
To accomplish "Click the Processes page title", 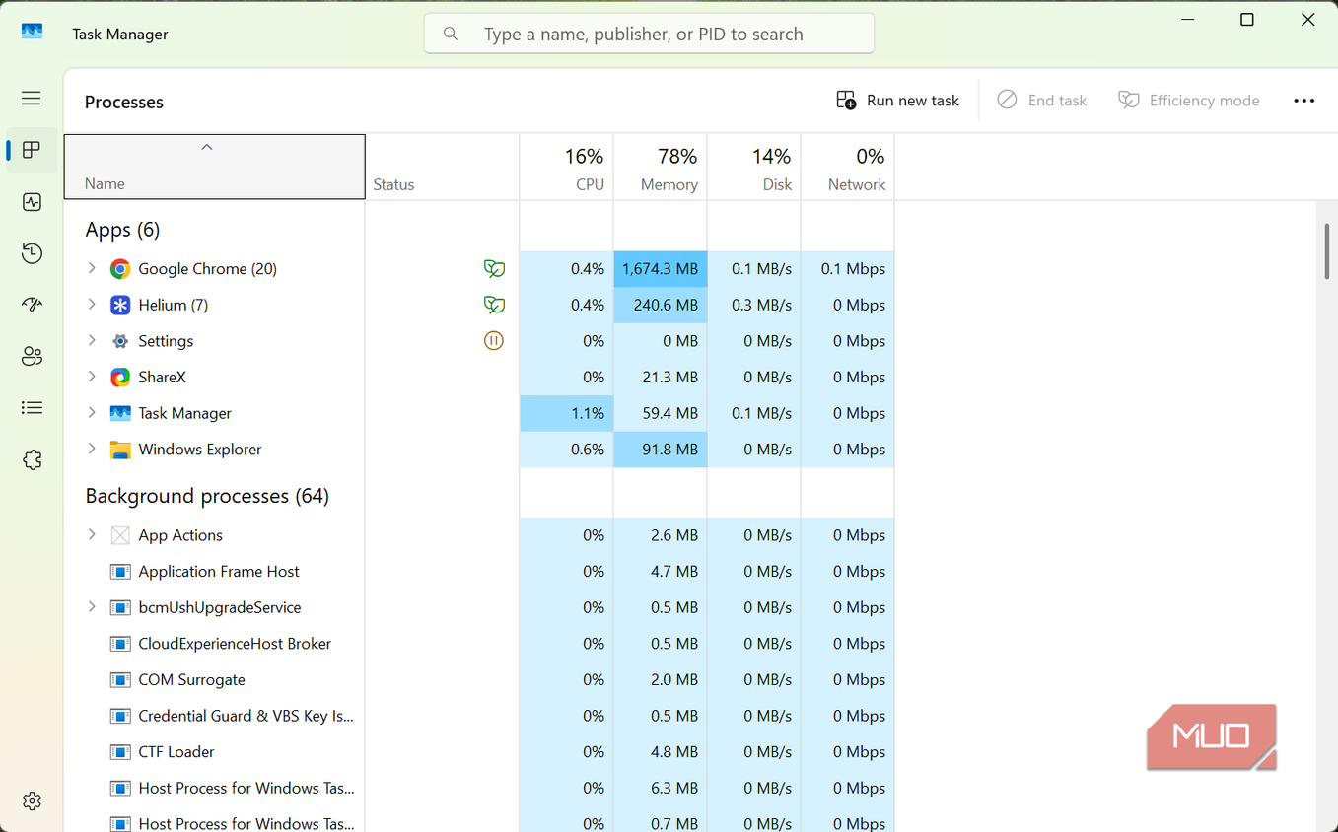I will click(124, 102).
